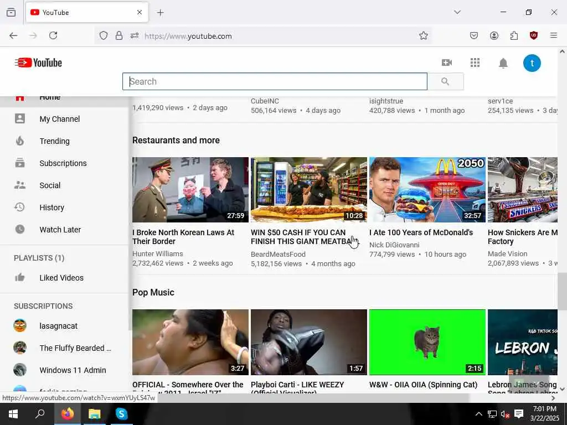Open the YouTube apps grid icon
The height and width of the screenshot is (425, 567).
pos(475,63)
